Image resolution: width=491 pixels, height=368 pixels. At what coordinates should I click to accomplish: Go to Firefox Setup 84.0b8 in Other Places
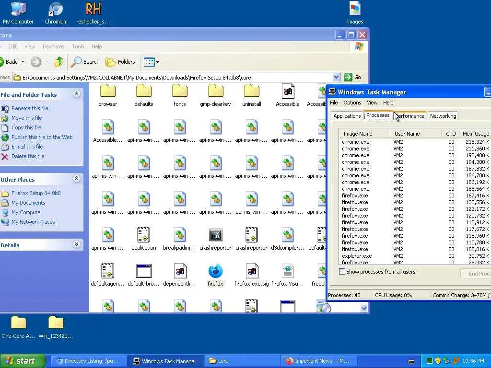pyautogui.click(x=36, y=193)
